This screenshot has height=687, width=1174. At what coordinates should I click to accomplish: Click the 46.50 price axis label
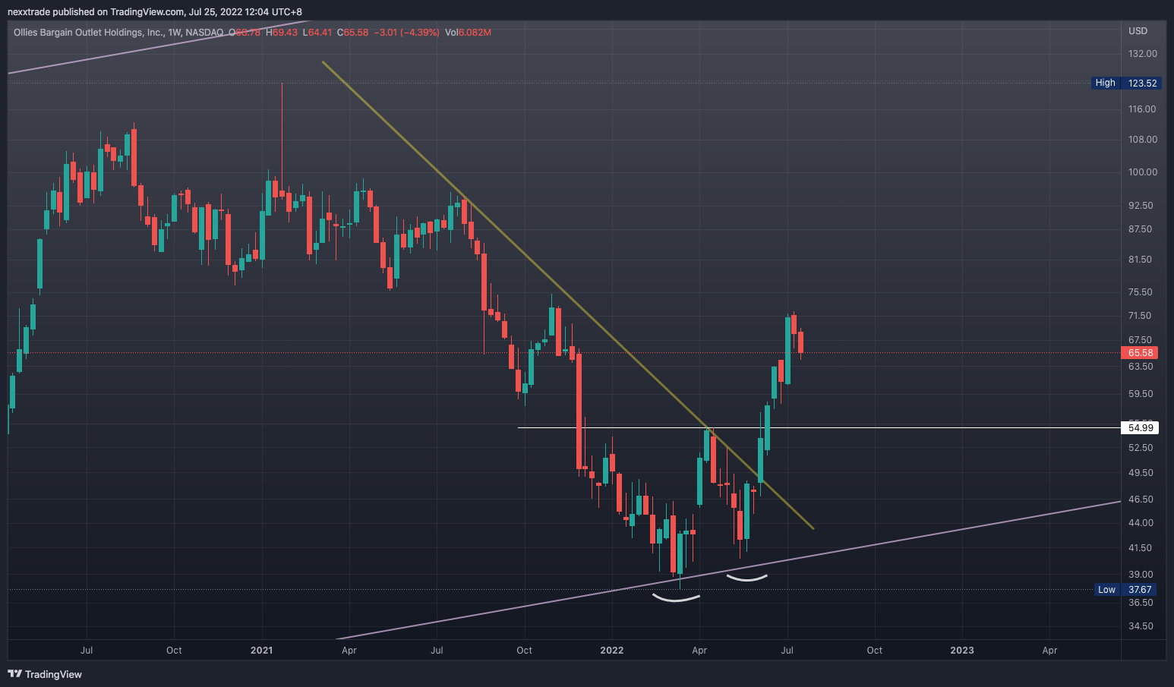(x=1141, y=499)
